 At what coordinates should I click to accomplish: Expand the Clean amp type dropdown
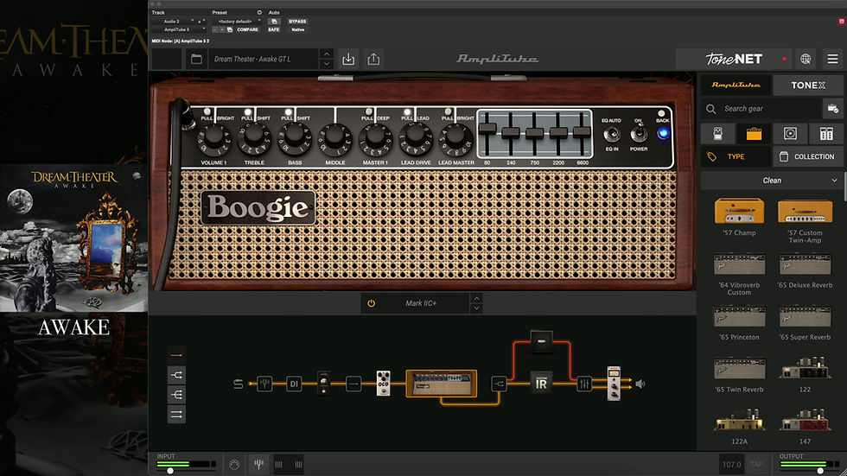[x=771, y=181]
